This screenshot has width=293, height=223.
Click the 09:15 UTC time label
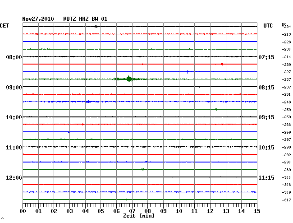pos(266,117)
